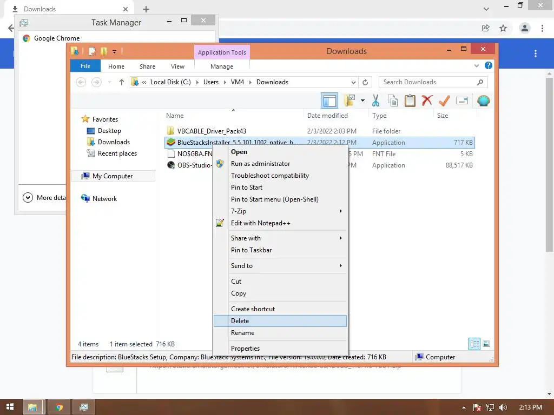
Task: Toggle the preview pane layout icon
Action: tap(329, 101)
